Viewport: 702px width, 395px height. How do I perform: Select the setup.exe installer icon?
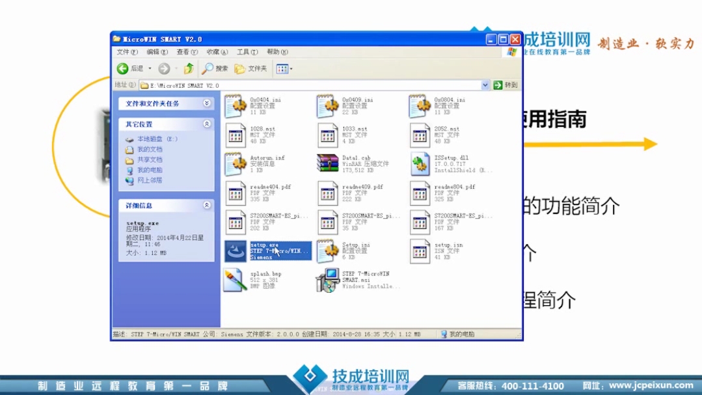coord(236,251)
